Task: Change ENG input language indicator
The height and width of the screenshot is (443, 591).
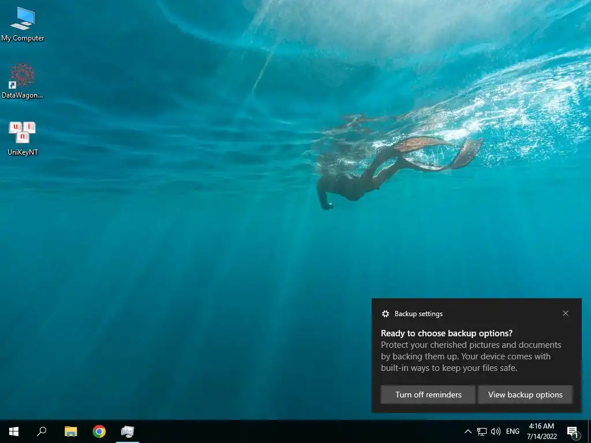Action: (513, 431)
